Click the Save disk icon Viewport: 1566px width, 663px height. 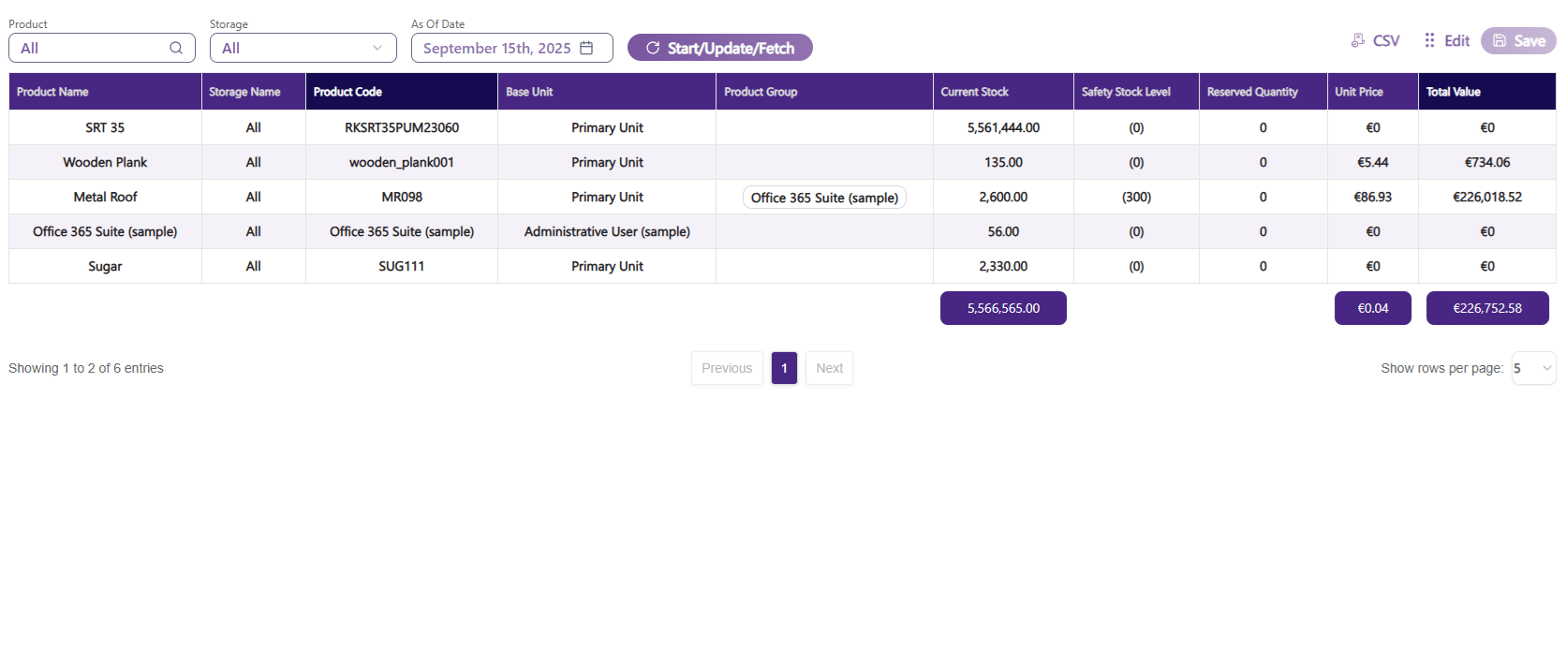coord(1500,40)
